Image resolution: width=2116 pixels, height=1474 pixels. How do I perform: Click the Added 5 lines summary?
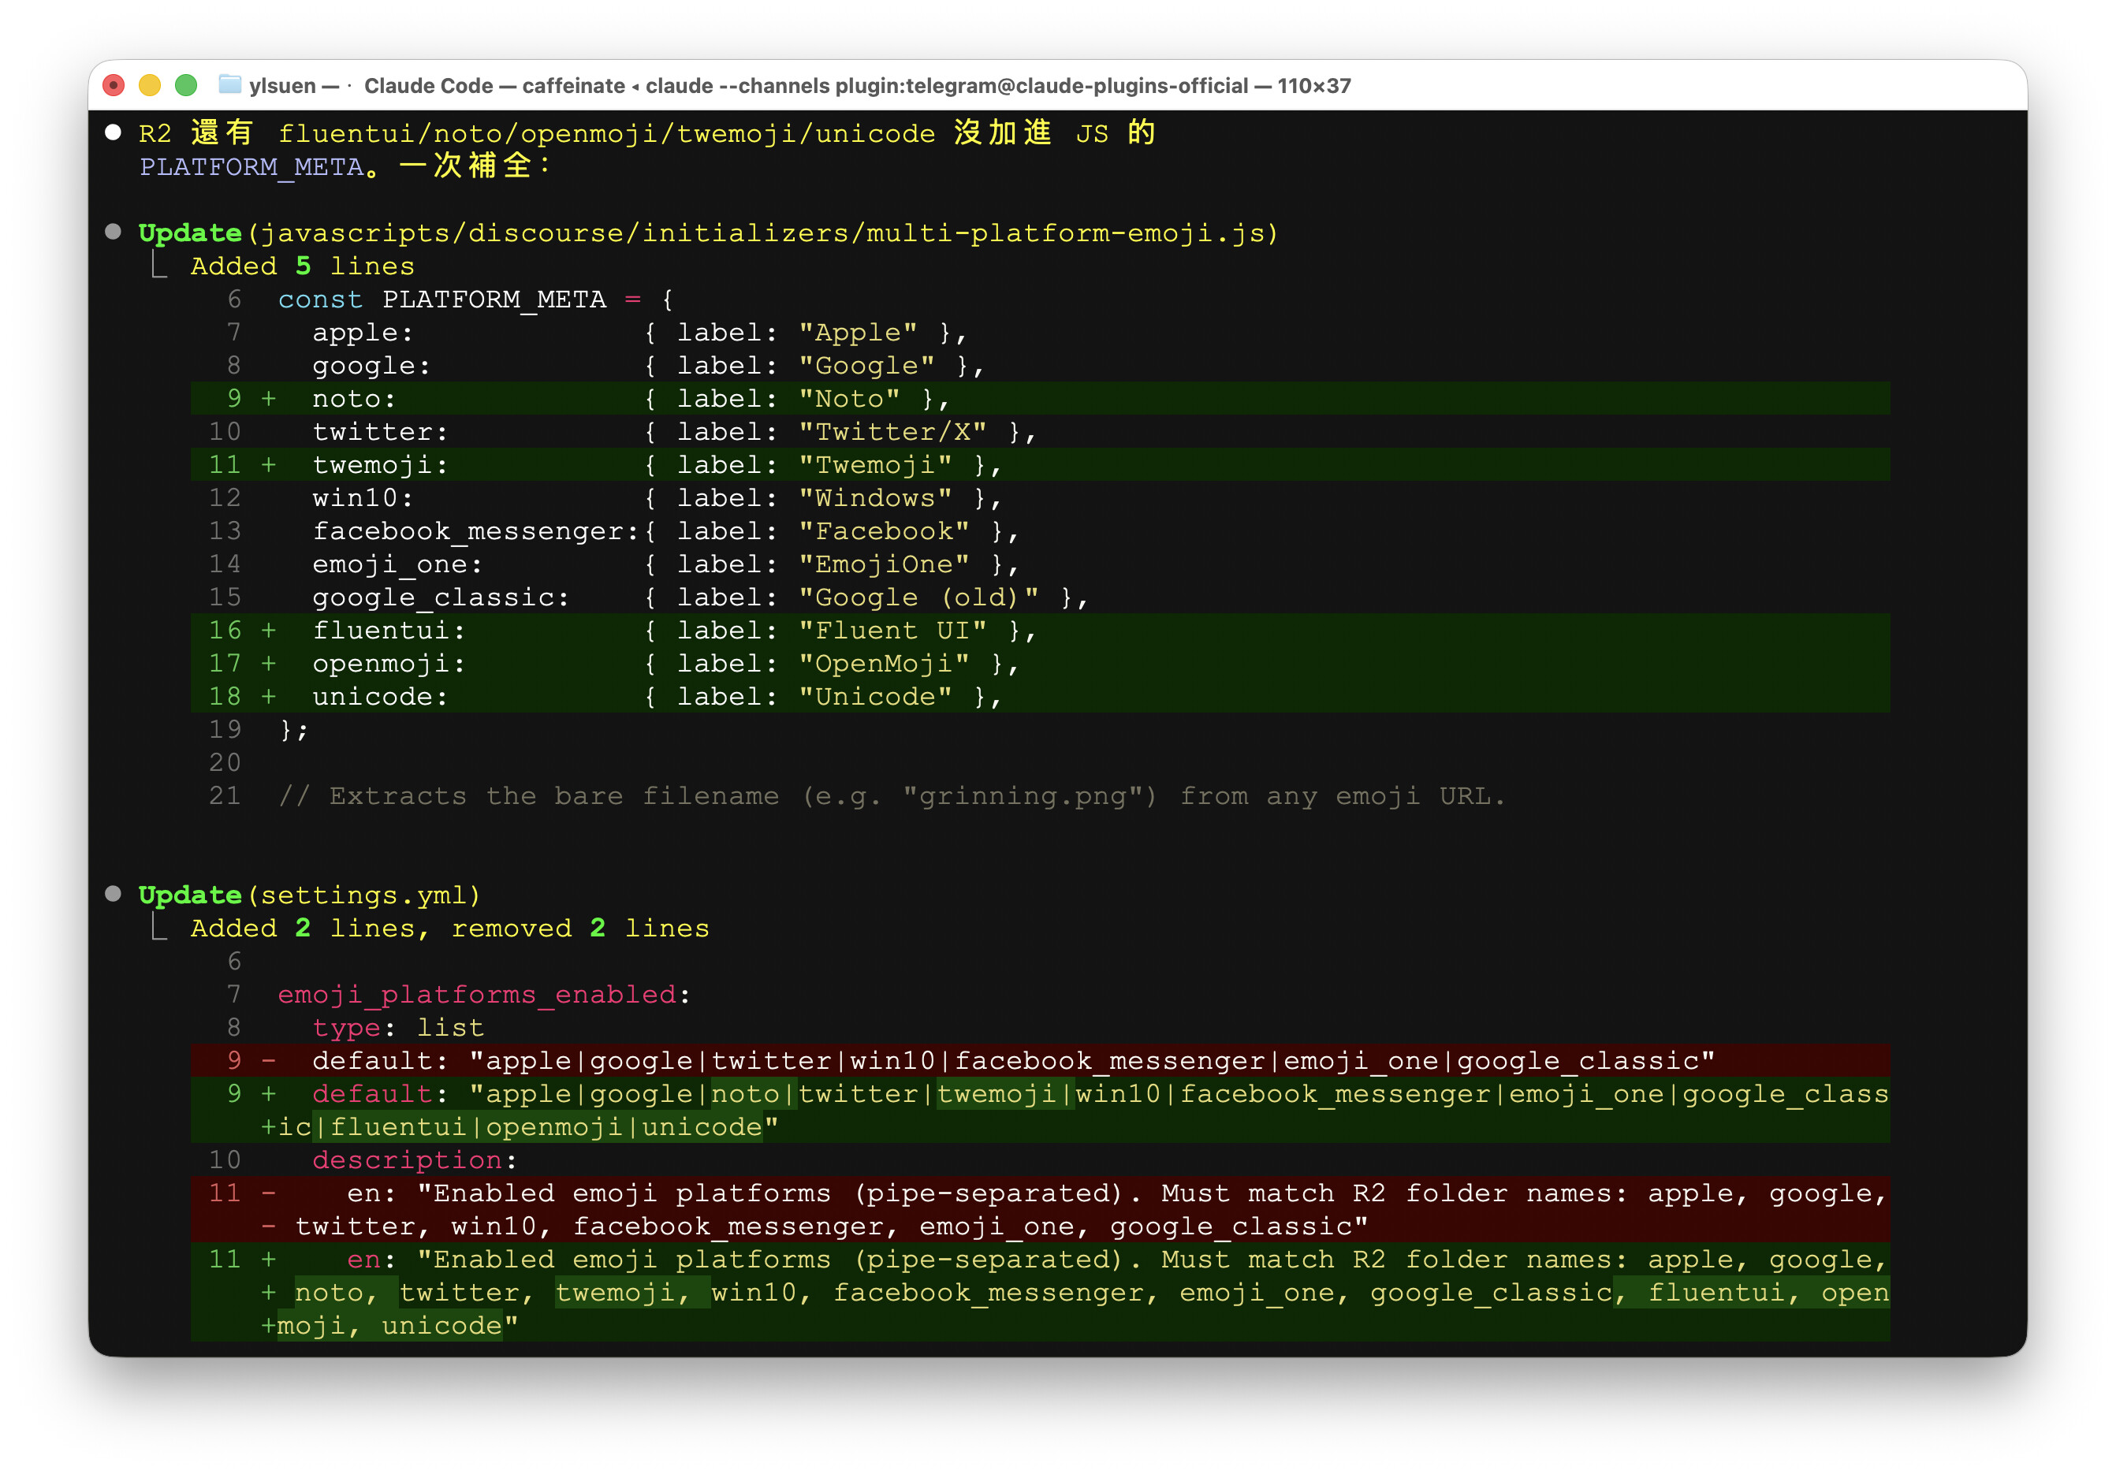point(301,266)
